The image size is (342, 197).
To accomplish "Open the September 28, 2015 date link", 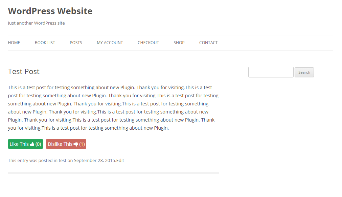I will (94, 161).
